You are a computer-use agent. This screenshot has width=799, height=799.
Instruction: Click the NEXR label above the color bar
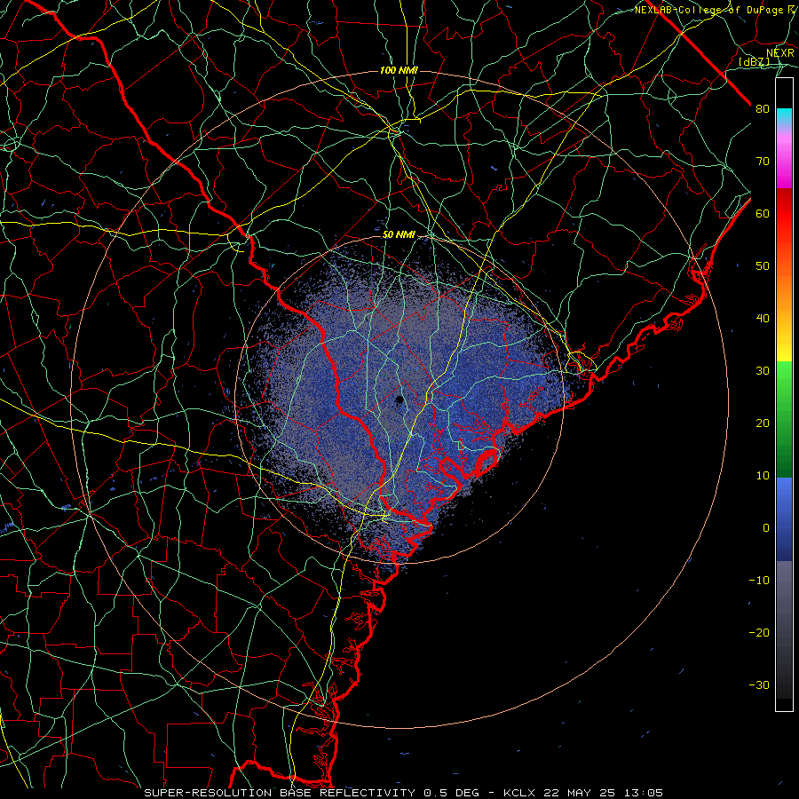[x=780, y=53]
